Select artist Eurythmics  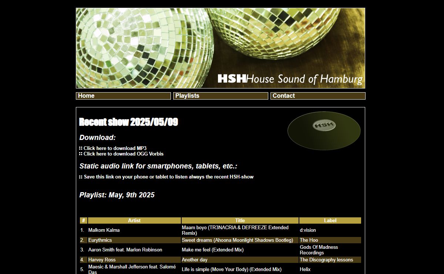pyautogui.click(x=100, y=240)
